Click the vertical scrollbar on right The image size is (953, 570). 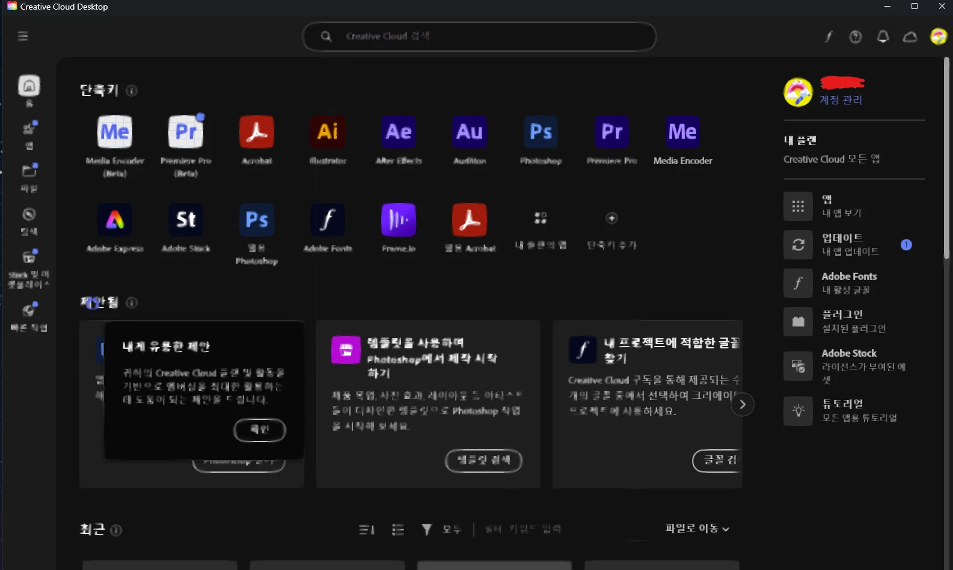pos(946,159)
